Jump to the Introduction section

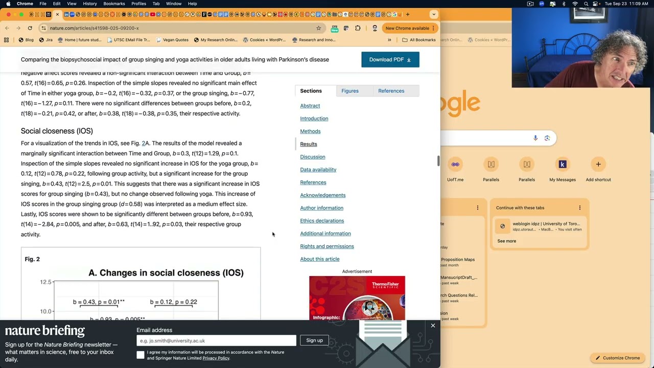[314, 119]
